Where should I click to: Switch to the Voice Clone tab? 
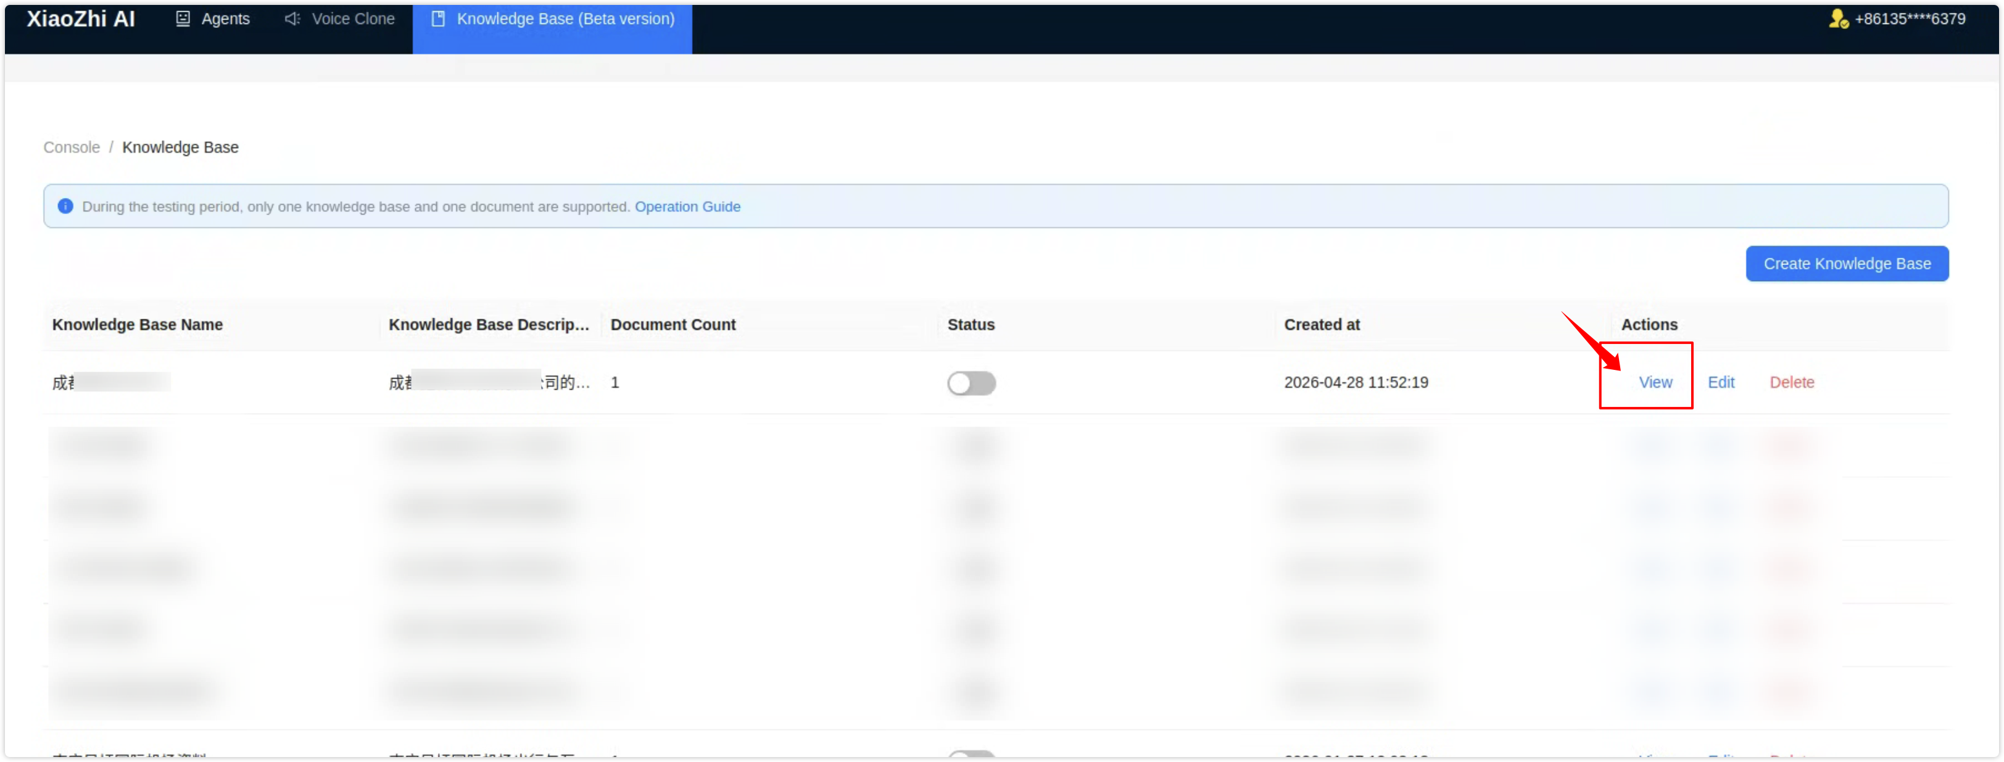point(339,18)
